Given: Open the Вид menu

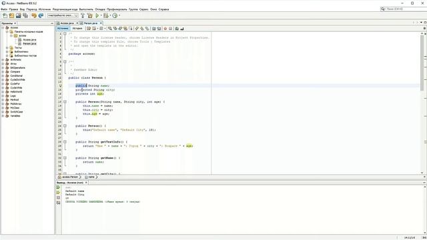Looking at the screenshot, I should (x=22, y=9).
